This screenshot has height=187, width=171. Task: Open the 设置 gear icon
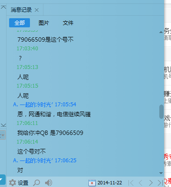point(13,183)
